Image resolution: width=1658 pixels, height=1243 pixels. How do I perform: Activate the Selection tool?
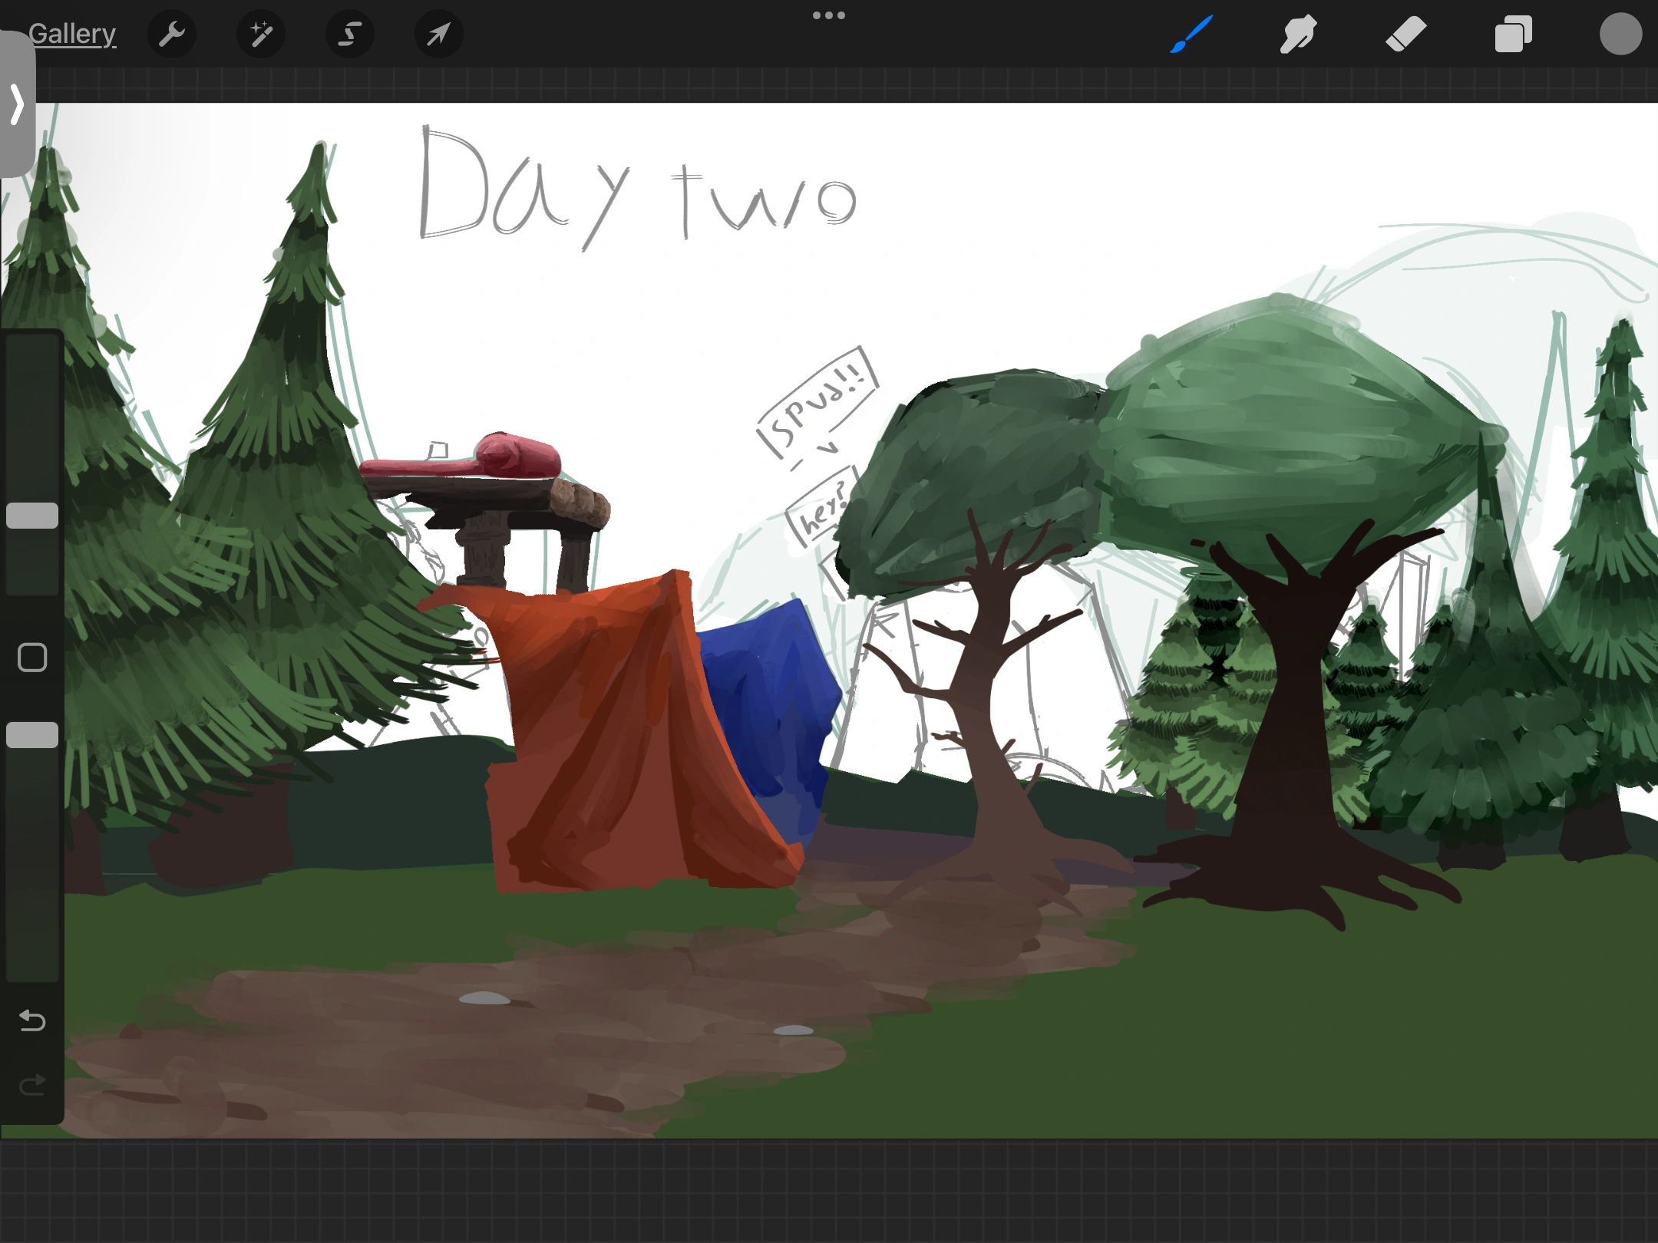click(350, 35)
